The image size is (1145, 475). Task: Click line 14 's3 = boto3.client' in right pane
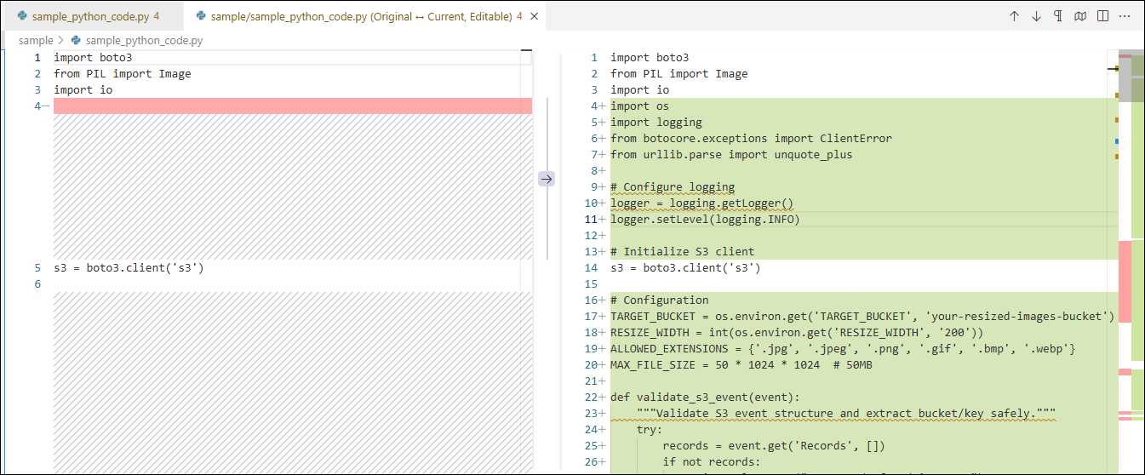click(x=685, y=268)
